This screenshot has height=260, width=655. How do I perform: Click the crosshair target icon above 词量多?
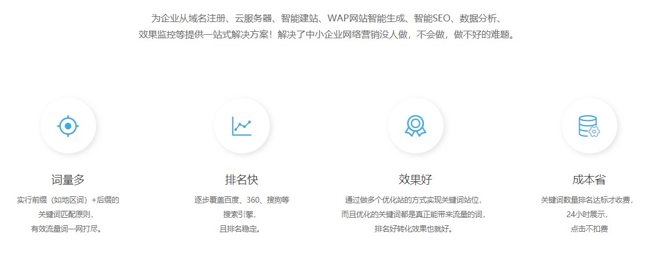click(68, 126)
